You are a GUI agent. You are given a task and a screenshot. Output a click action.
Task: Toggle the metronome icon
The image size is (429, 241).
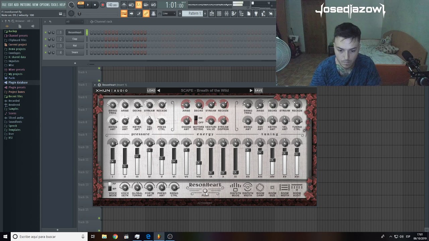[x=124, y=5]
